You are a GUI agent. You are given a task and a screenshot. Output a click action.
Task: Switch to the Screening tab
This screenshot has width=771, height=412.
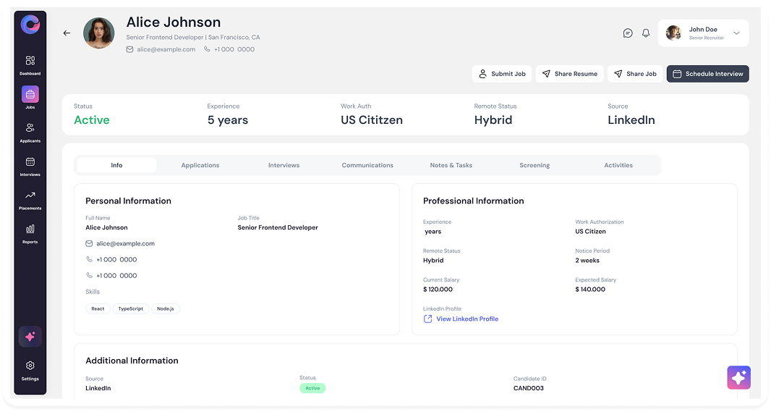click(534, 165)
